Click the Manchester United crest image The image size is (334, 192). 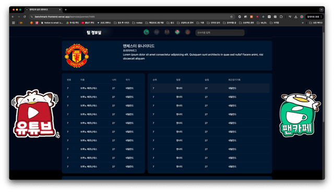77,55
